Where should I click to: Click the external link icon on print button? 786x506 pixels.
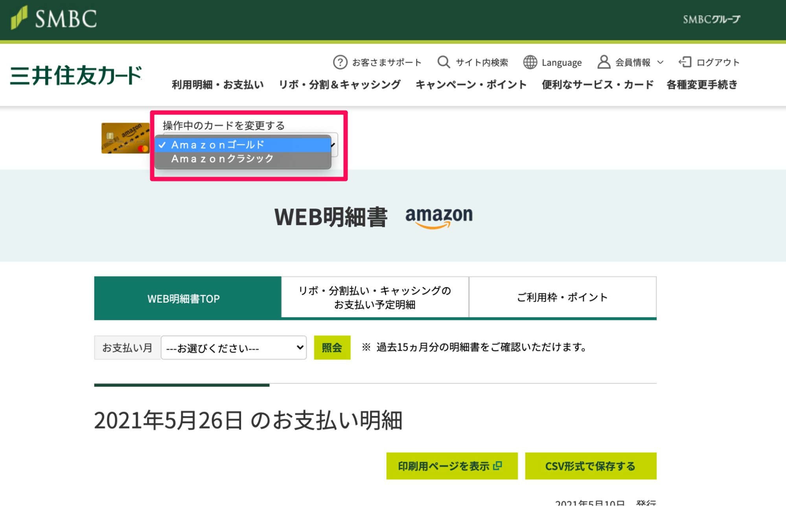point(497,465)
